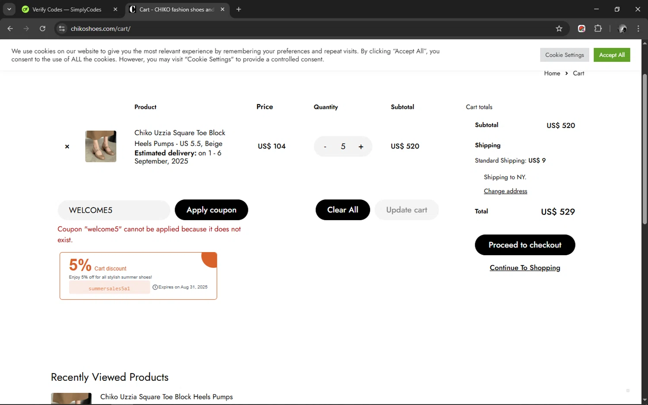The image size is (648, 405).
Task: Go back to previous page
Action: (10, 28)
